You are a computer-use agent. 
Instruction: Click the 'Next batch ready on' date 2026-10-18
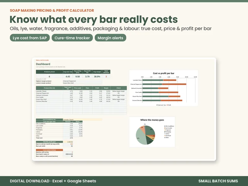point(69,154)
